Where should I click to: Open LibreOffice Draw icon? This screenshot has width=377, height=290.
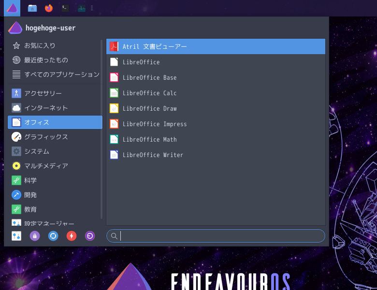(x=114, y=108)
